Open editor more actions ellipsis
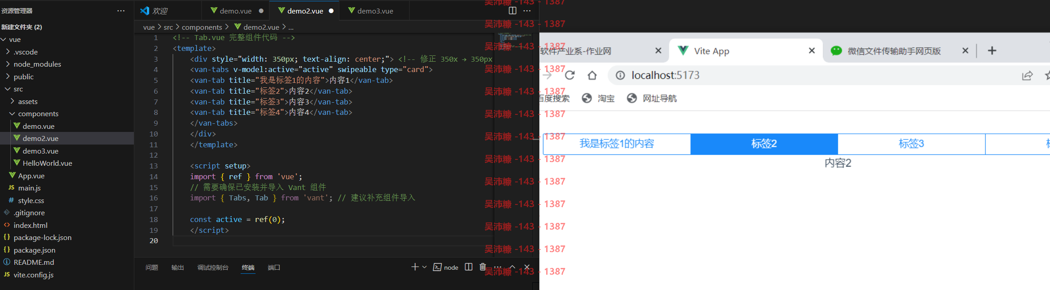 coord(527,10)
